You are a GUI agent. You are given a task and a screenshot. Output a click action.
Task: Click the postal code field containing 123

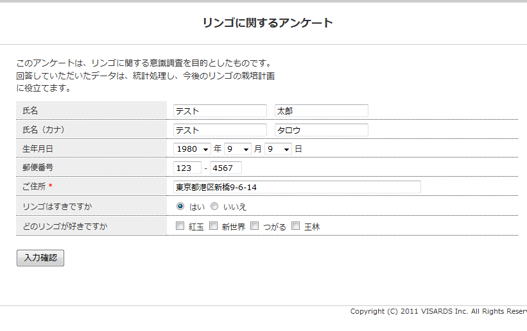pos(187,168)
